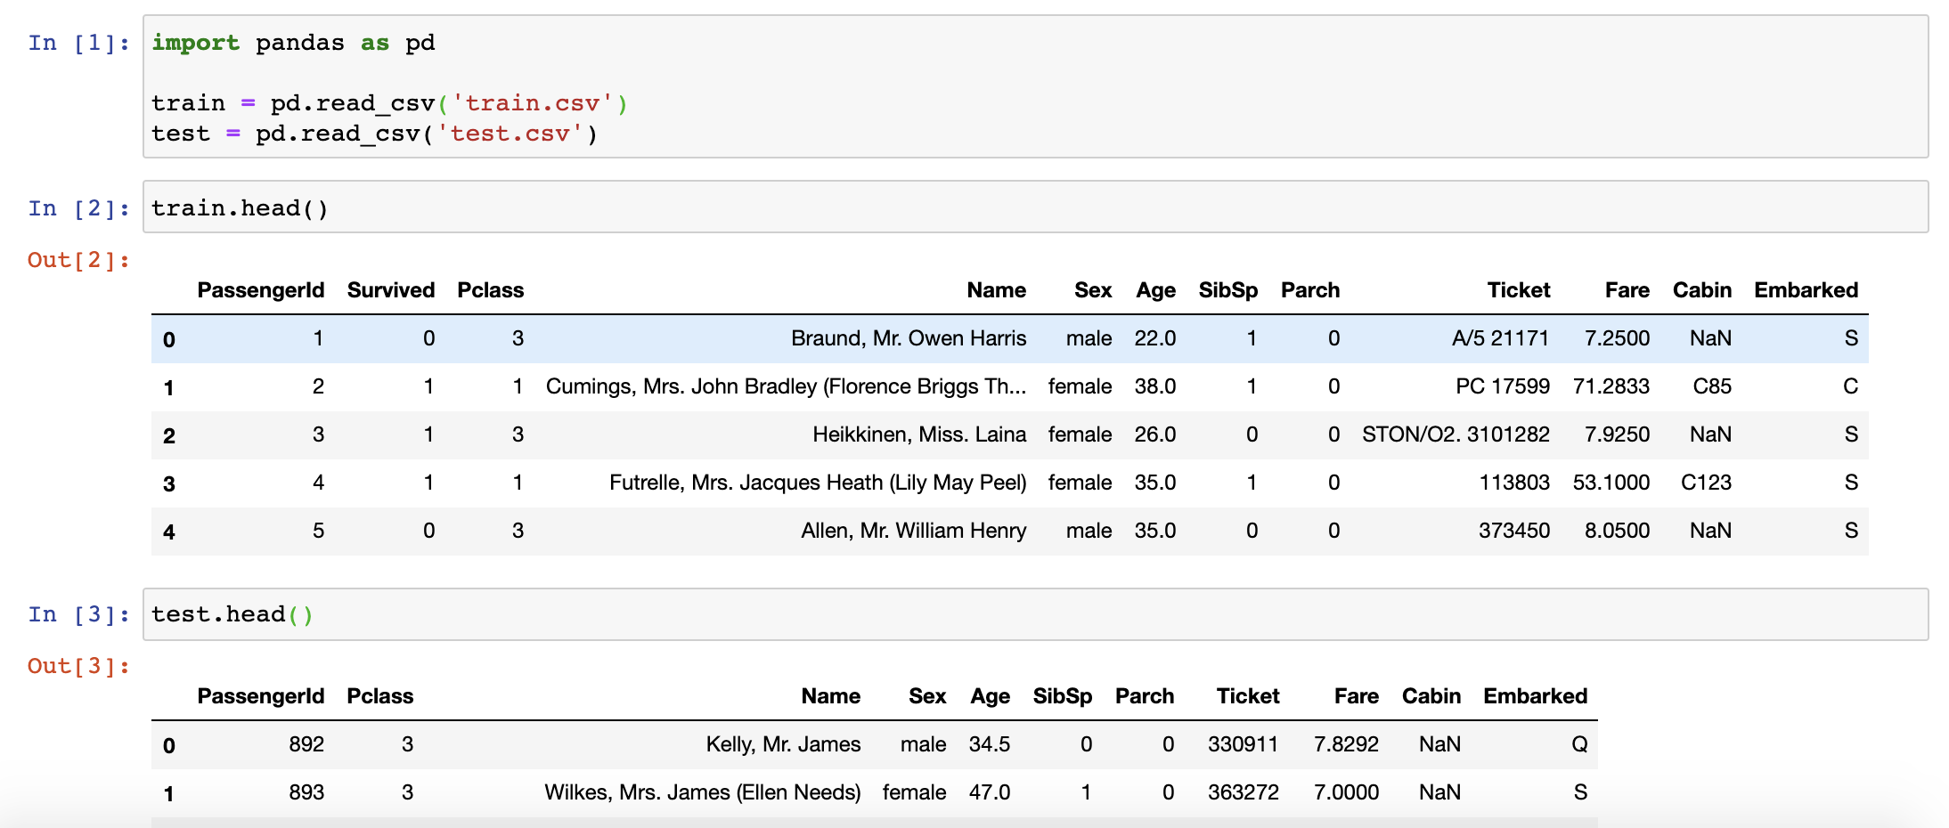Click Name header in train table
This screenshot has height=828, width=1949.
(997, 290)
